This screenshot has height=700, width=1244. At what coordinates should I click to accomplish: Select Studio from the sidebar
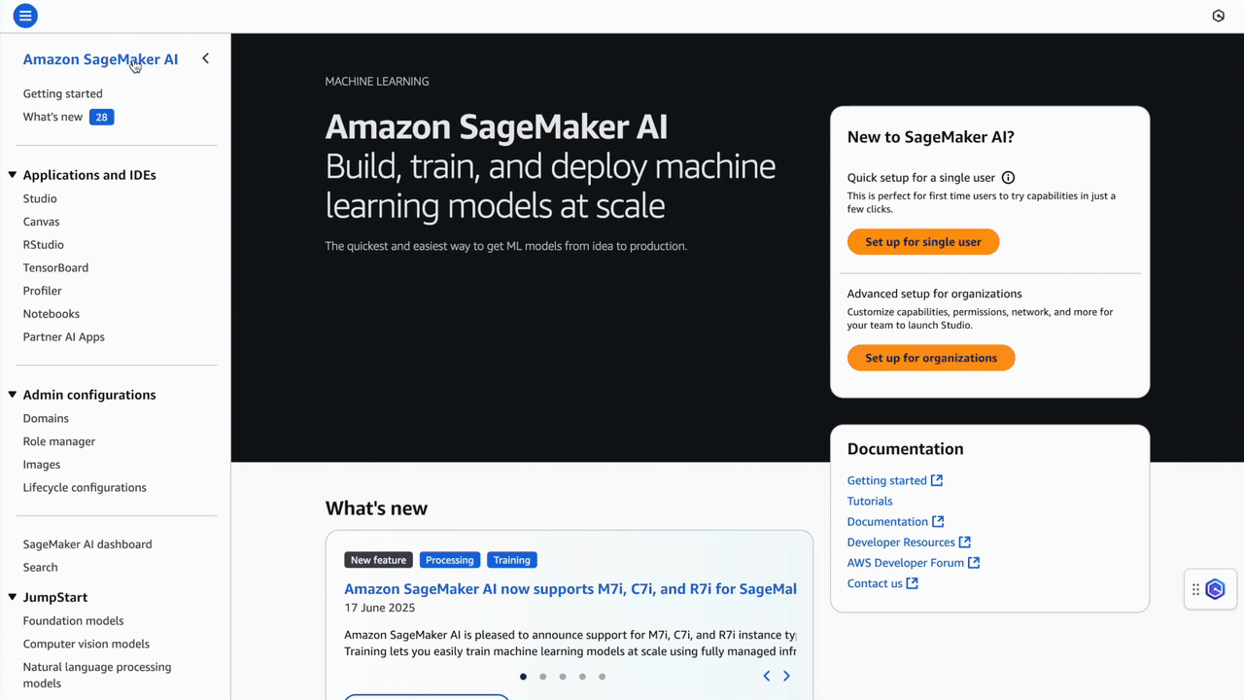click(39, 198)
